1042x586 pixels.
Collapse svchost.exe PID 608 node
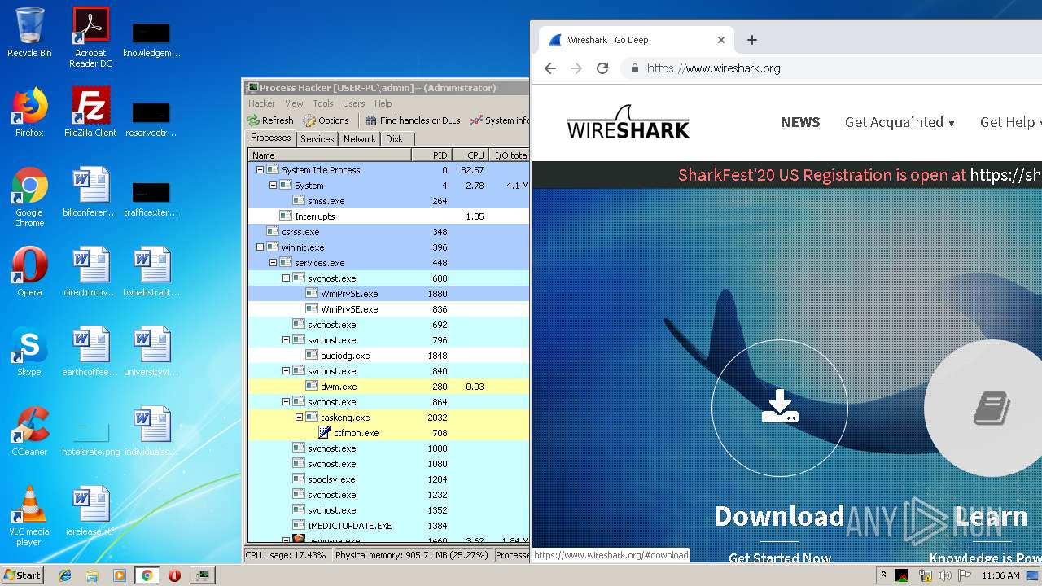(x=286, y=278)
